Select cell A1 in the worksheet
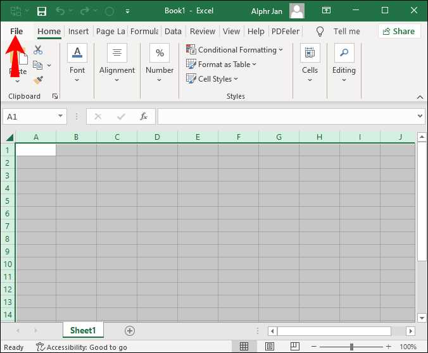 35,150
